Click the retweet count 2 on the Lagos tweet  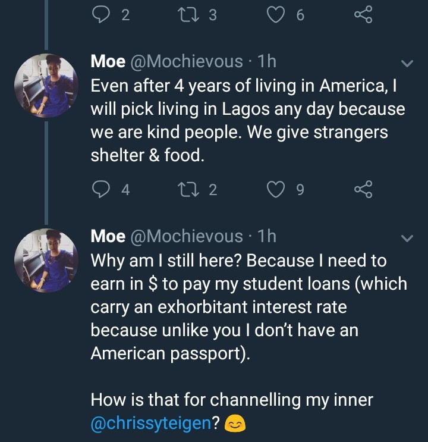point(212,190)
